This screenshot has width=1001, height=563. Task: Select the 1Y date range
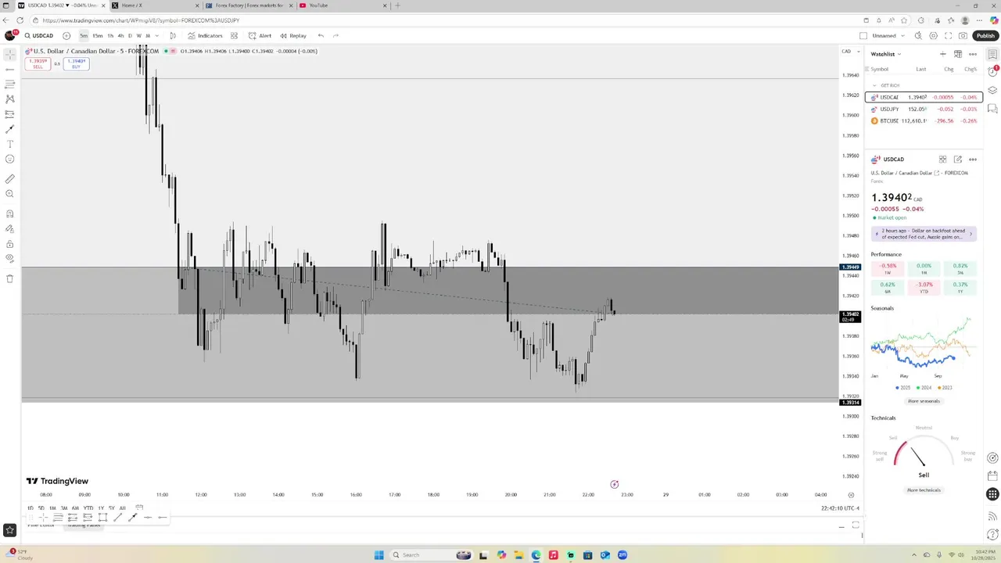tap(101, 508)
